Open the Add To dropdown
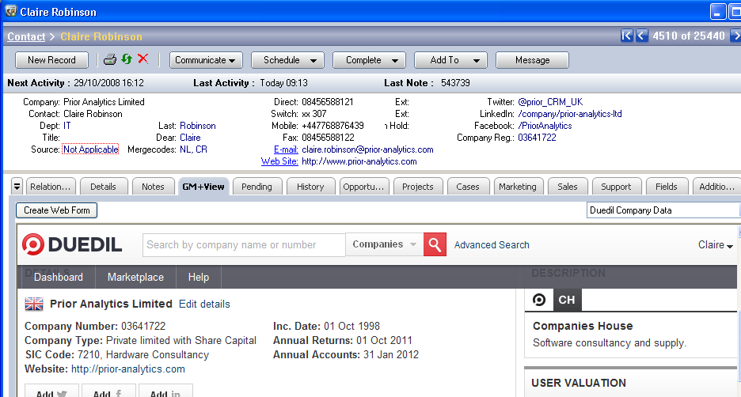 (450, 60)
